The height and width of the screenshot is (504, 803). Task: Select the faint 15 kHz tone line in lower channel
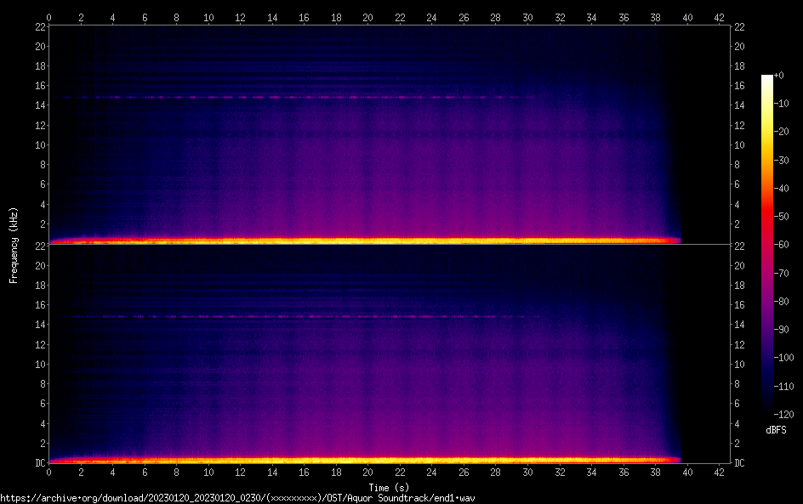click(255, 317)
